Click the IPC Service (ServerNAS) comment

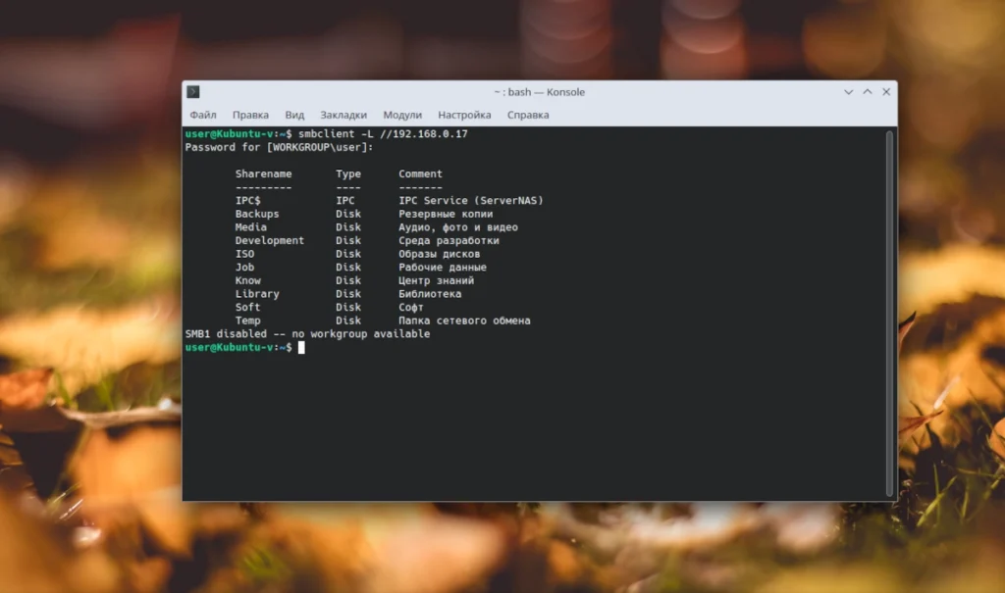[471, 200]
